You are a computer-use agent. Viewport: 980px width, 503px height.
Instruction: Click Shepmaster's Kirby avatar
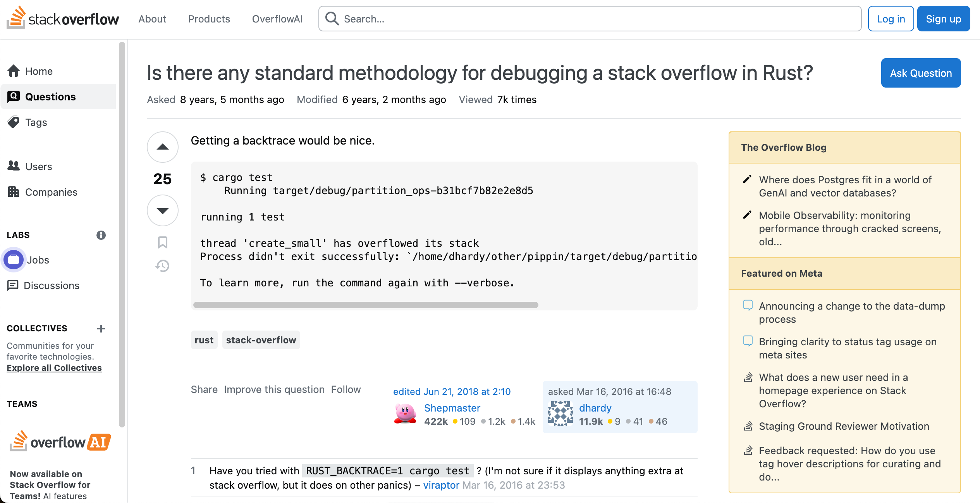click(x=405, y=414)
